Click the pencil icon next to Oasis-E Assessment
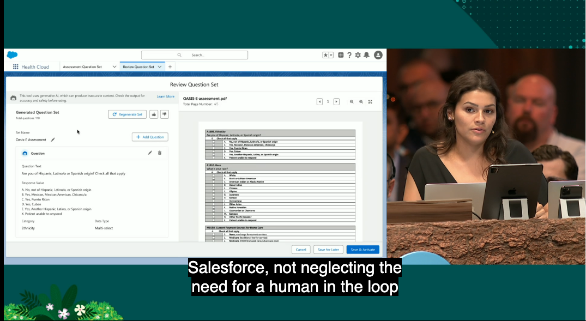The image size is (586, 321). [x=53, y=140]
